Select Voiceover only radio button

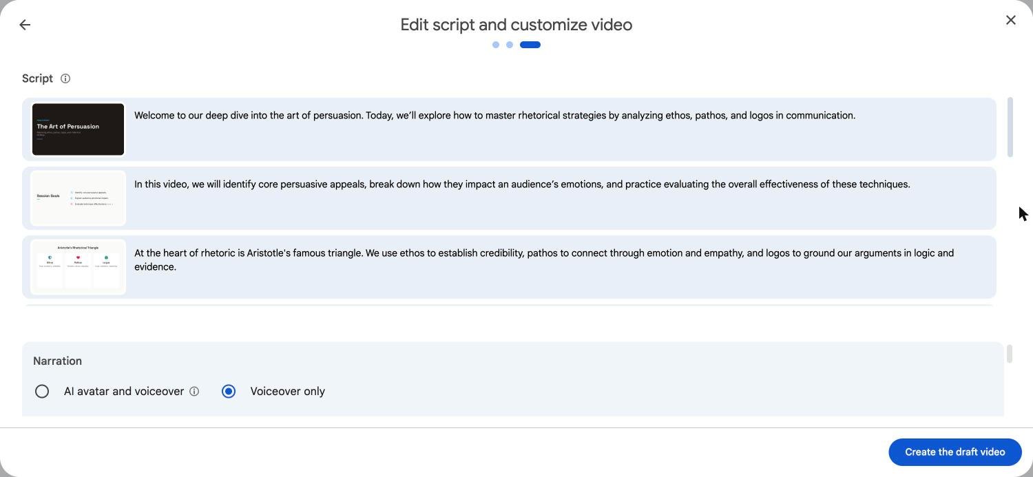(229, 392)
